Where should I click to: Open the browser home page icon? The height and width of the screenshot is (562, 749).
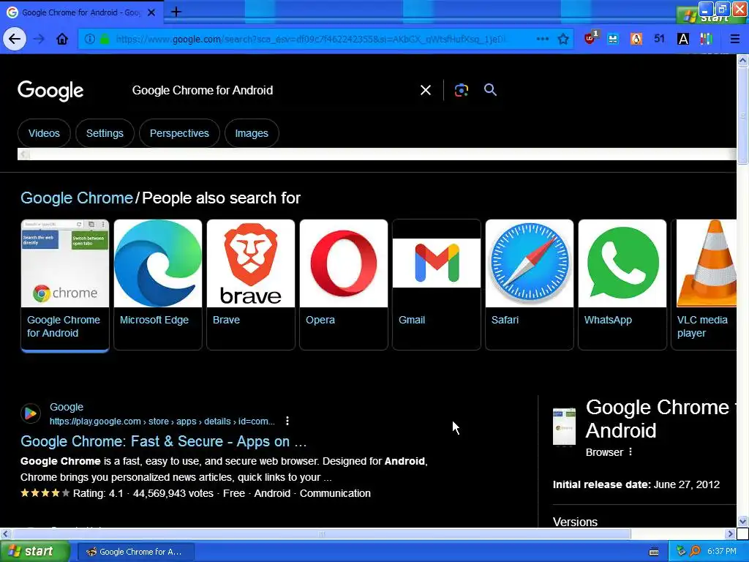pyautogui.click(x=62, y=39)
